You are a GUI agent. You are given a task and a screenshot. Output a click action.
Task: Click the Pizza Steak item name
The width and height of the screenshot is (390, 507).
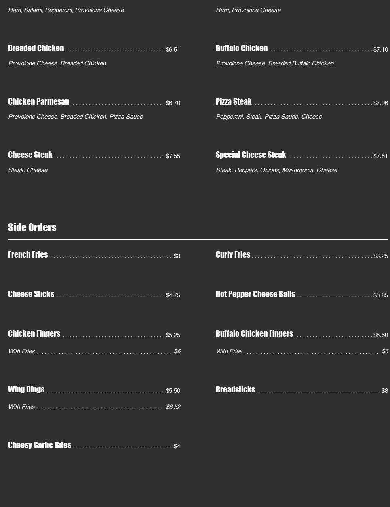click(234, 102)
